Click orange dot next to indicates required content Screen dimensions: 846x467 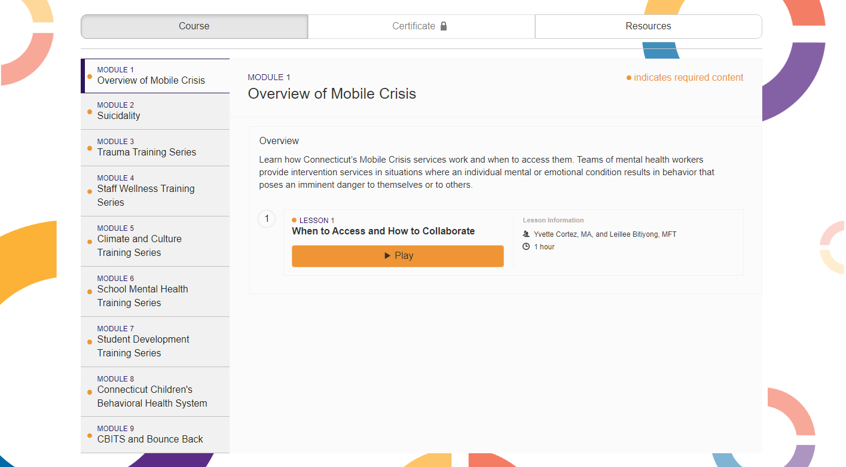[629, 78]
